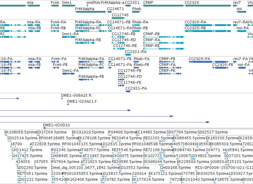Image resolution: width=253 pixels, height=184 pixels.
Task: Click transcript CG12746-RB
Action: click(118, 37)
